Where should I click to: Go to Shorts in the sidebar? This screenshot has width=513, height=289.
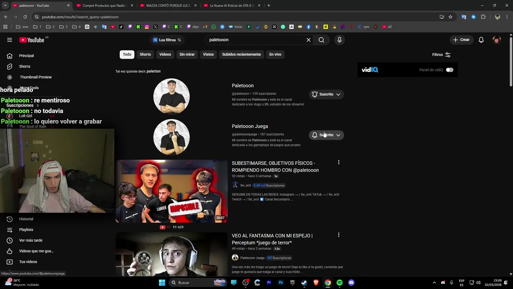coord(24,67)
